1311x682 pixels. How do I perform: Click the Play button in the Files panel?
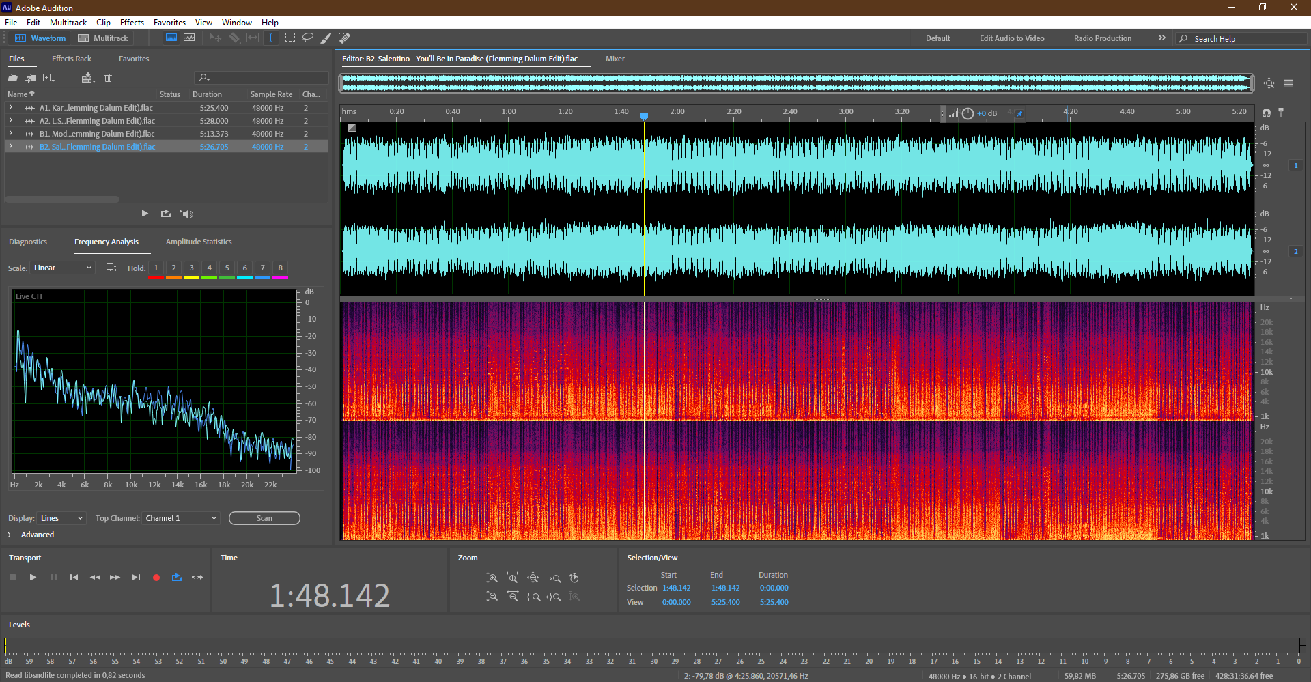click(145, 214)
